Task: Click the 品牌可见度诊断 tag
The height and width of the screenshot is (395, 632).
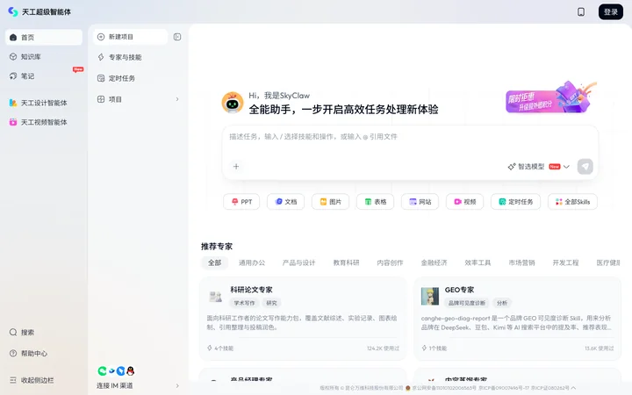Action: click(x=467, y=303)
